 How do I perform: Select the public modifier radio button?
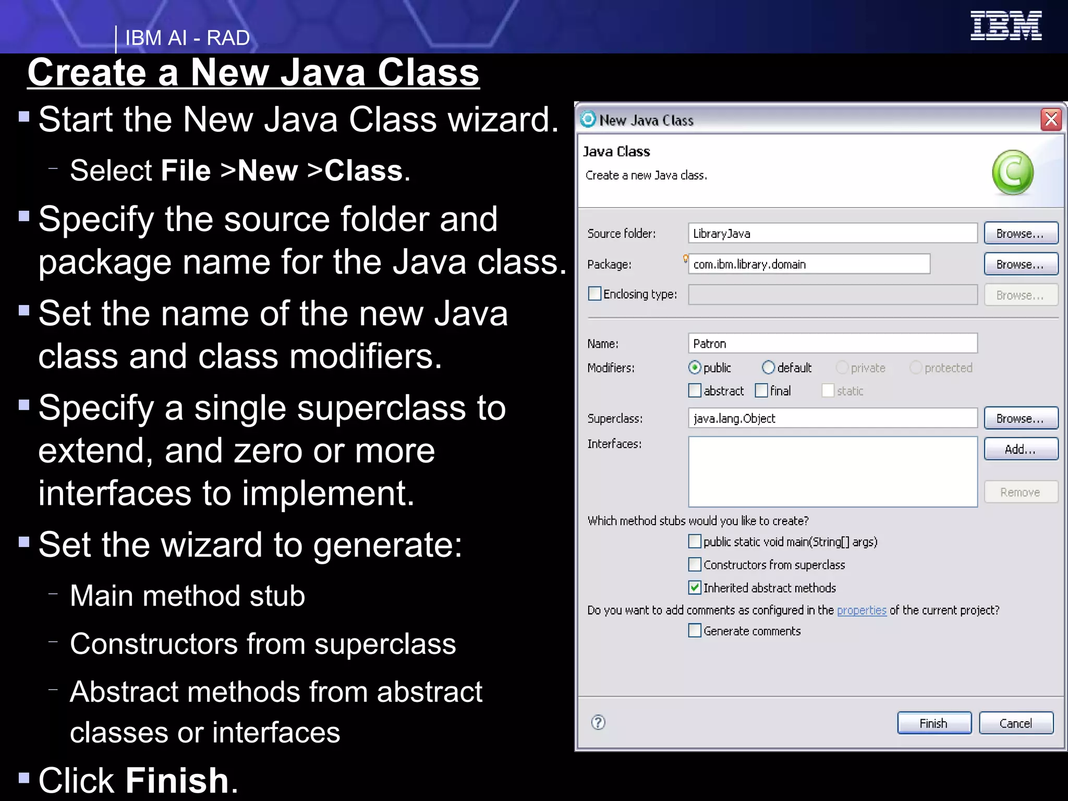click(x=694, y=368)
